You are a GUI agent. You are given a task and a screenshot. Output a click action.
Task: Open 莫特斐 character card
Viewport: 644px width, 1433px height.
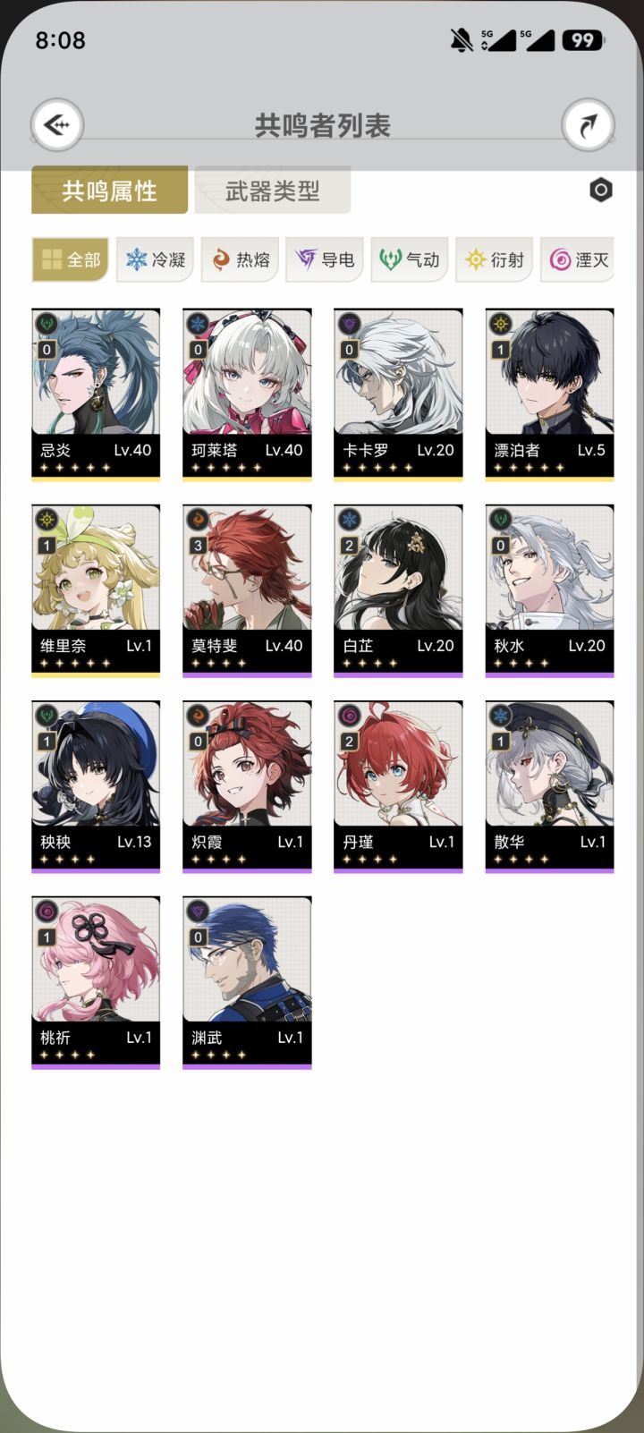click(x=247, y=591)
